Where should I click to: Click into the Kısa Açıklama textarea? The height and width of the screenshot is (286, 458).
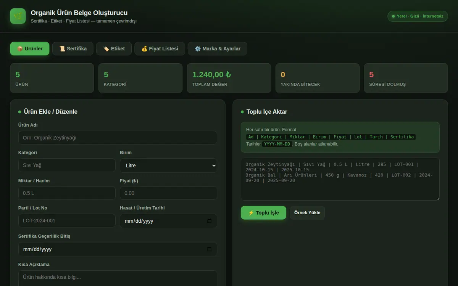click(x=118, y=278)
